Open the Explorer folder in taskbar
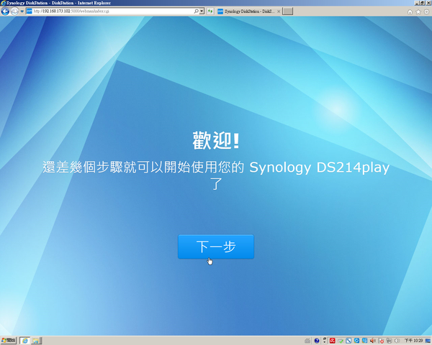The height and width of the screenshot is (345, 432). (36, 339)
